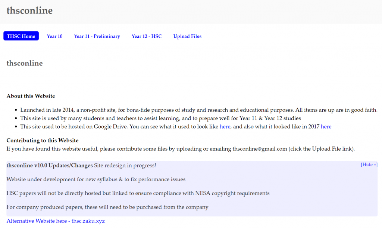Hide the Updates/Changes notice box

[x=369, y=164]
